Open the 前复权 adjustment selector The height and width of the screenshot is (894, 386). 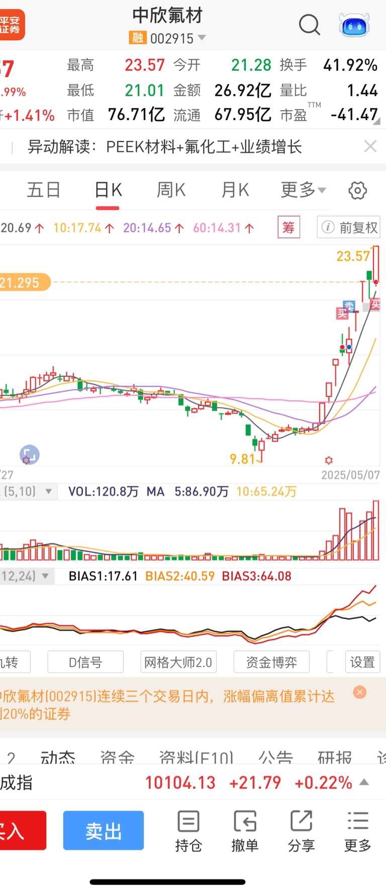348,227
